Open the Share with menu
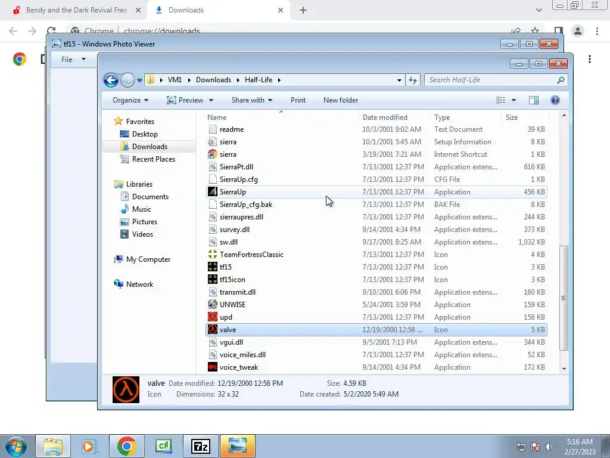The width and height of the screenshot is (610, 458). [252, 100]
